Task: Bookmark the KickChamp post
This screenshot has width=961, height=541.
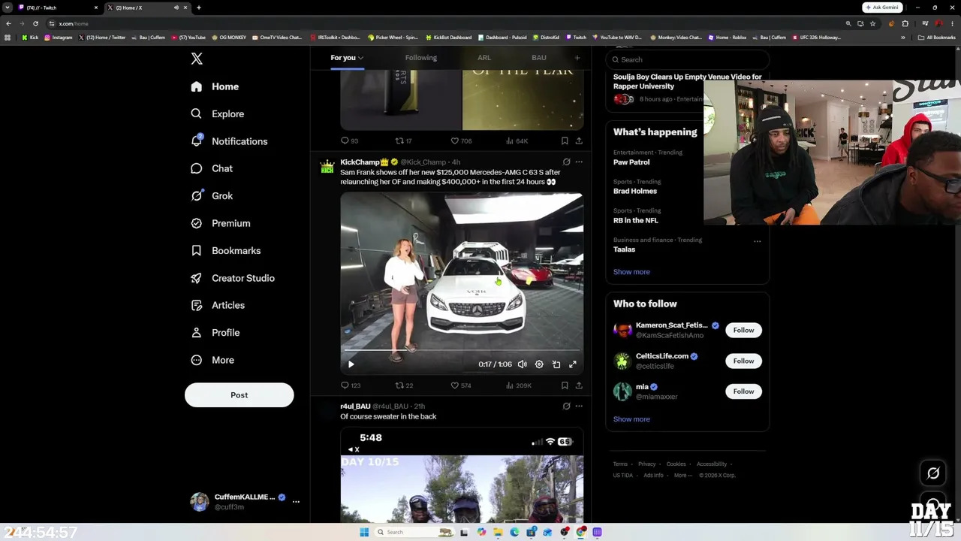Action: 565,385
